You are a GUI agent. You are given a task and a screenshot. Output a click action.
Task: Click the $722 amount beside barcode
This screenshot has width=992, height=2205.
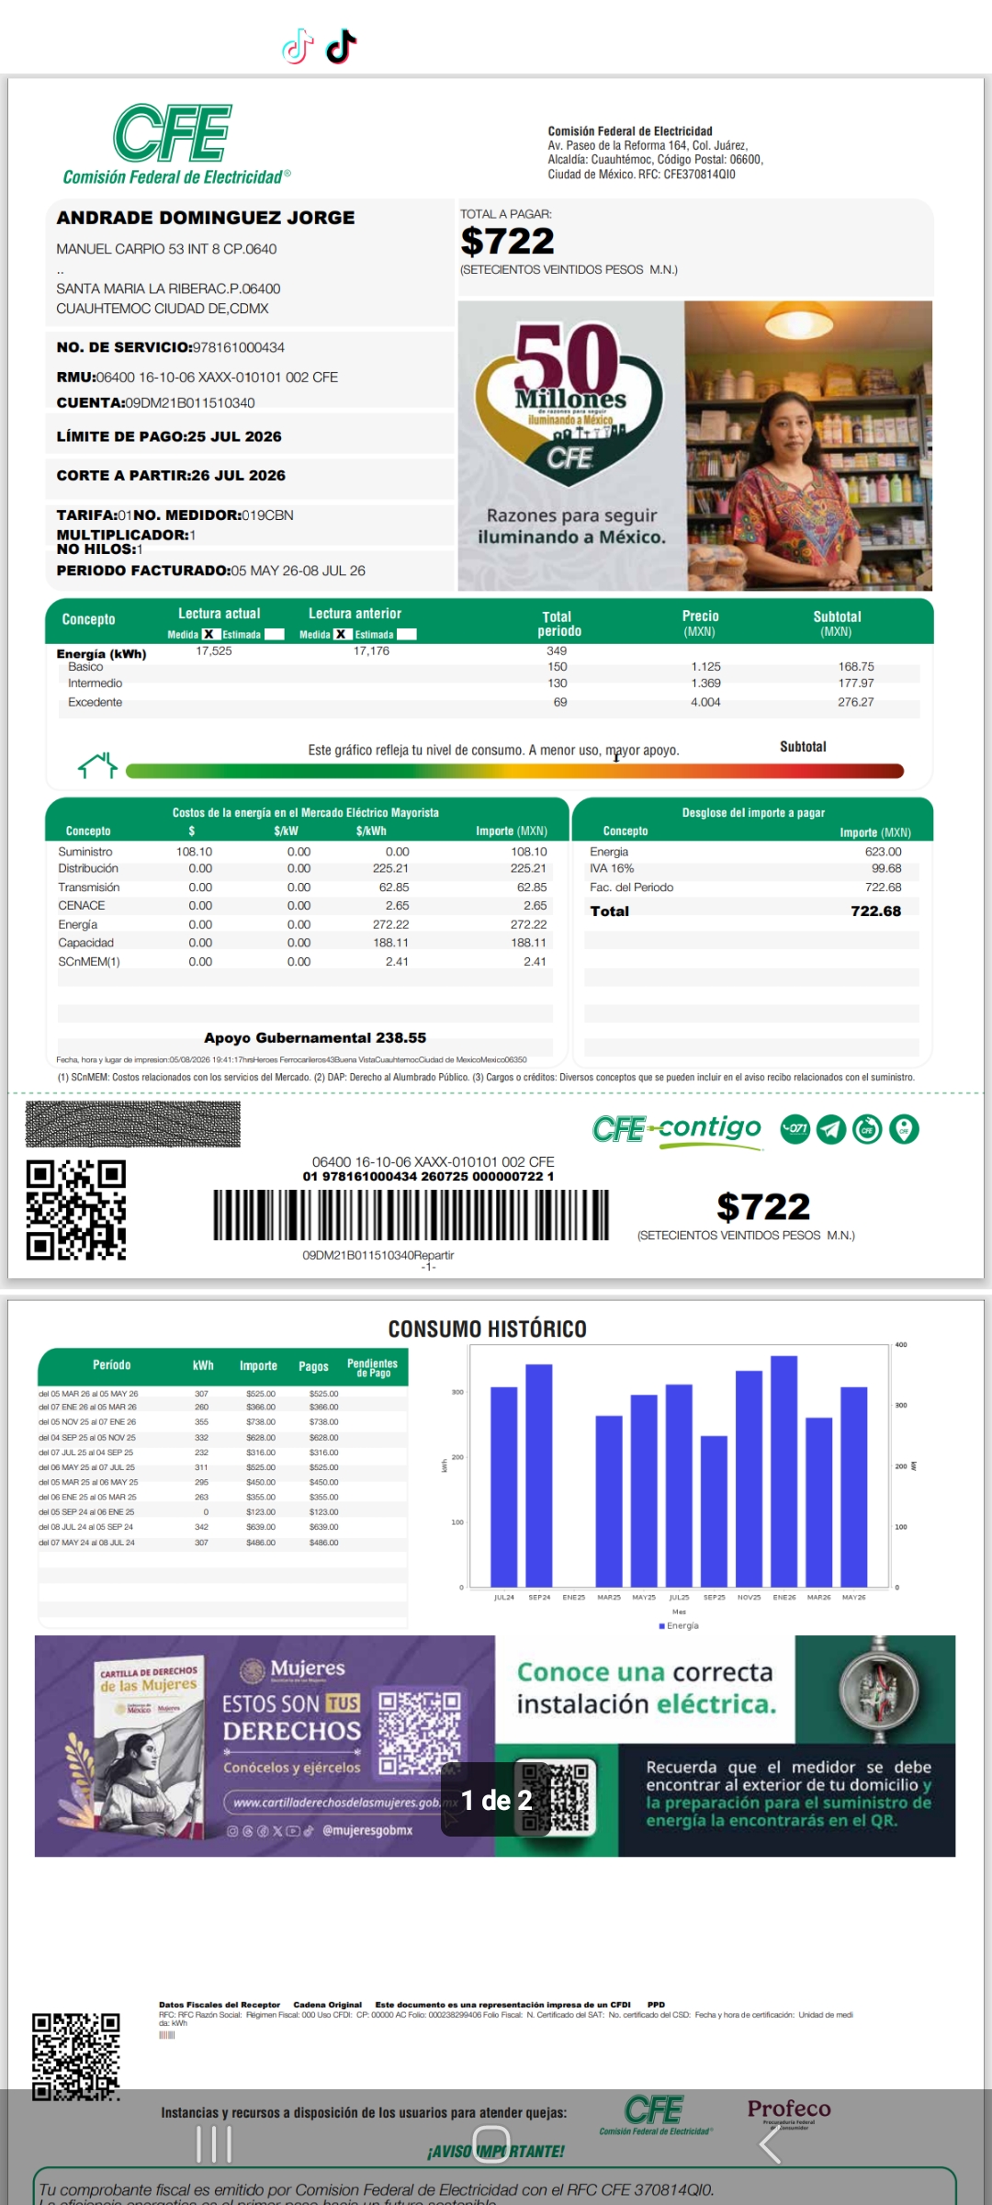click(x=763, y=1207)
